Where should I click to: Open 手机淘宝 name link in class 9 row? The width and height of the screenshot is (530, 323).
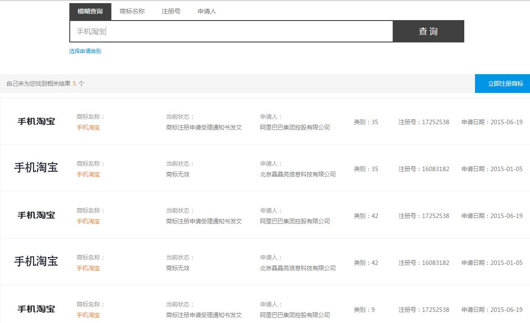tap(88, 315)
